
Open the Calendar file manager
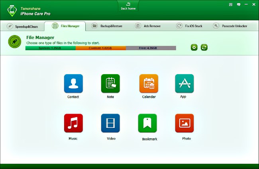149,83
